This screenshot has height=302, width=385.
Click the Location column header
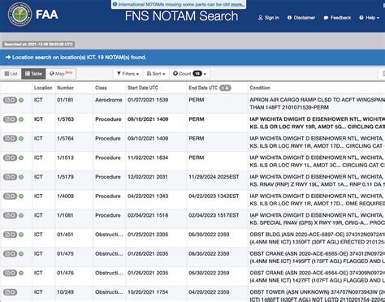pos(43,88)
